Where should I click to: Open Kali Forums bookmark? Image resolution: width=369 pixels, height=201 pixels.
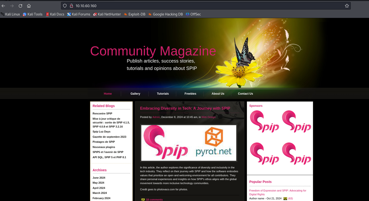pyautogui.click(x=79, y=14)
